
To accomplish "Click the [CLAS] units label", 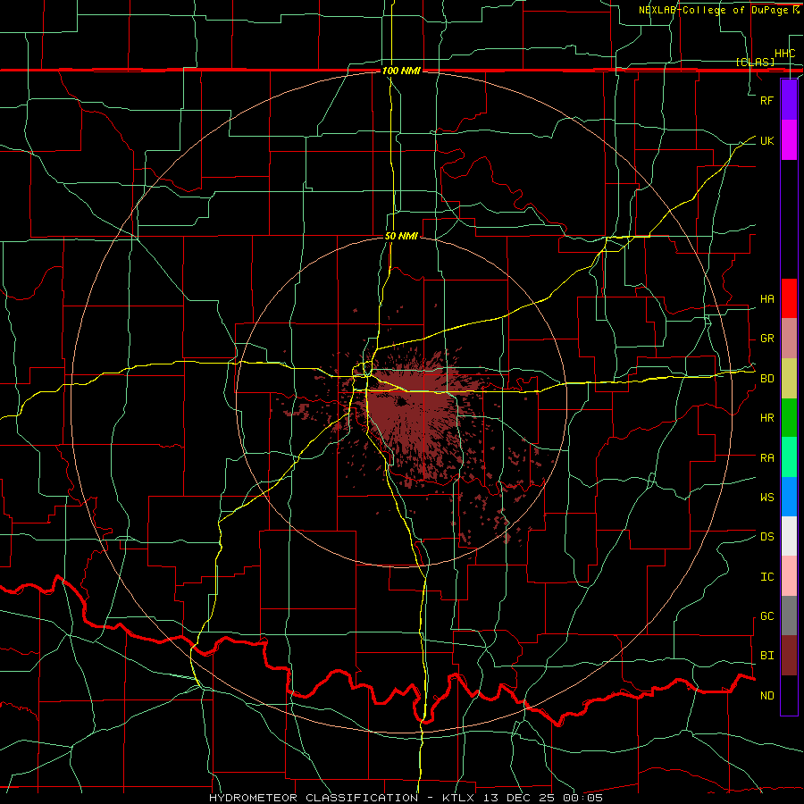I will [x=755, y=62].
